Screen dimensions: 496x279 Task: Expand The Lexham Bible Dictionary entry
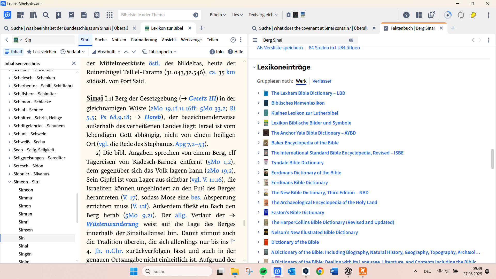(259, 93)
